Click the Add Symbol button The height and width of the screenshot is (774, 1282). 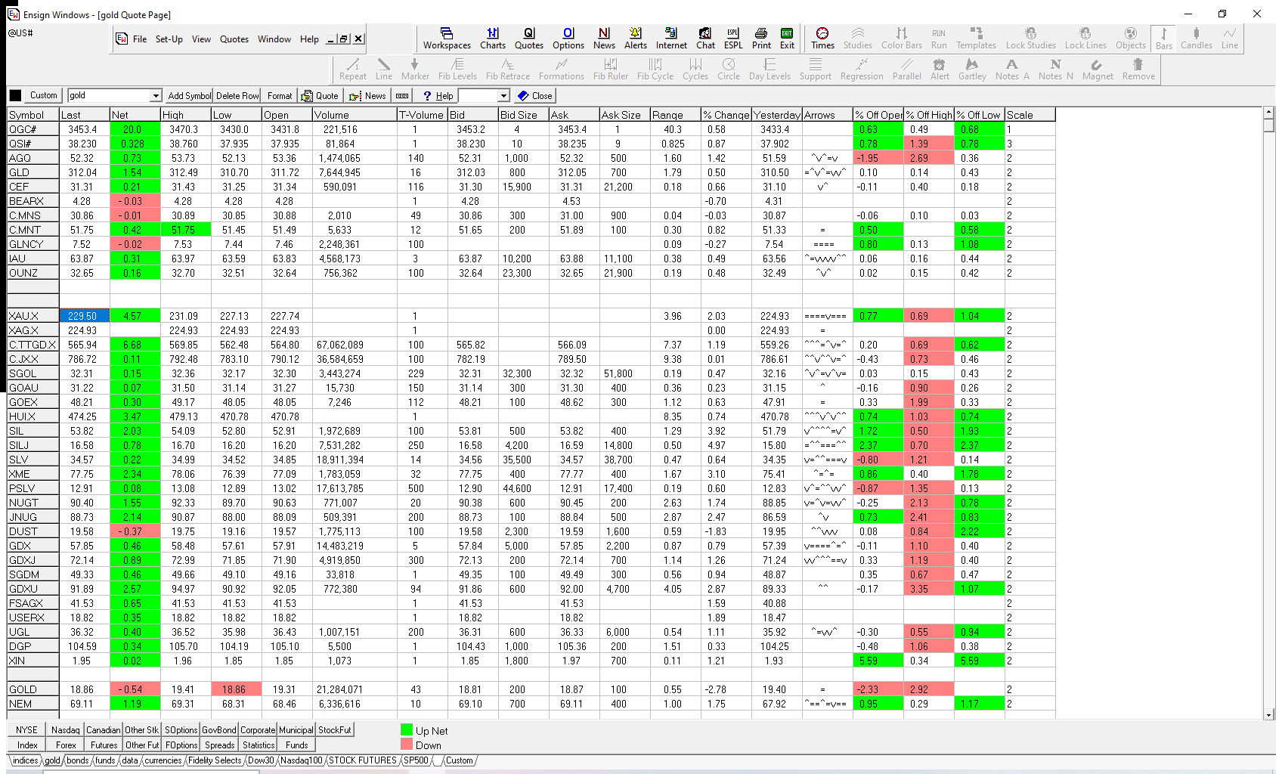click(x=189, y=96)
